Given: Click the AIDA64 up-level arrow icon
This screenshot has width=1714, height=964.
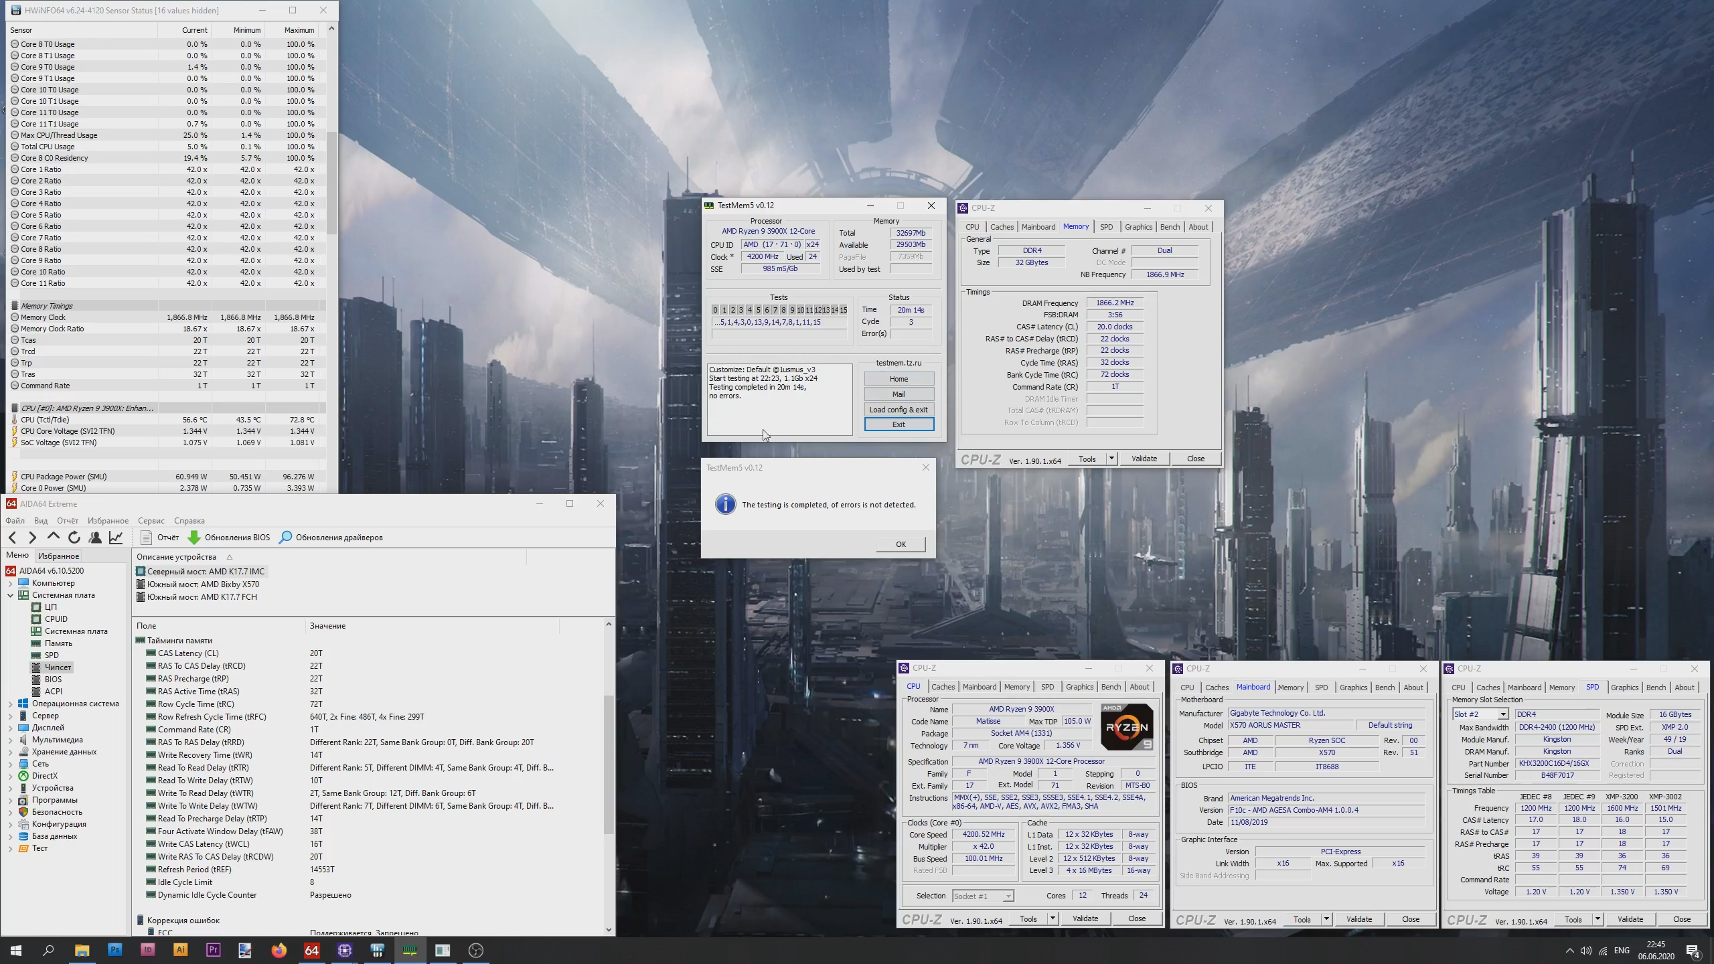Looking at the screenshot, I should pyautogui.click(x=53, y=537).
